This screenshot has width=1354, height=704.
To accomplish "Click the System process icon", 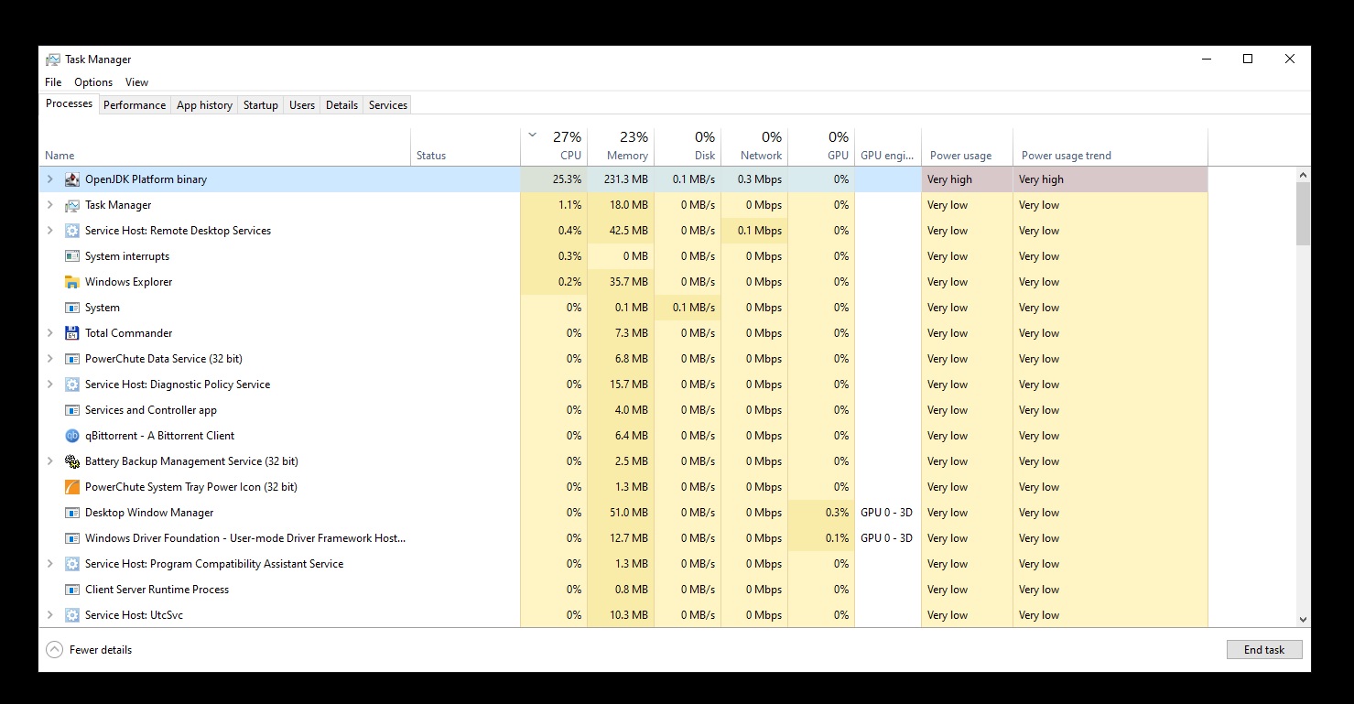I will coord(72,308).
